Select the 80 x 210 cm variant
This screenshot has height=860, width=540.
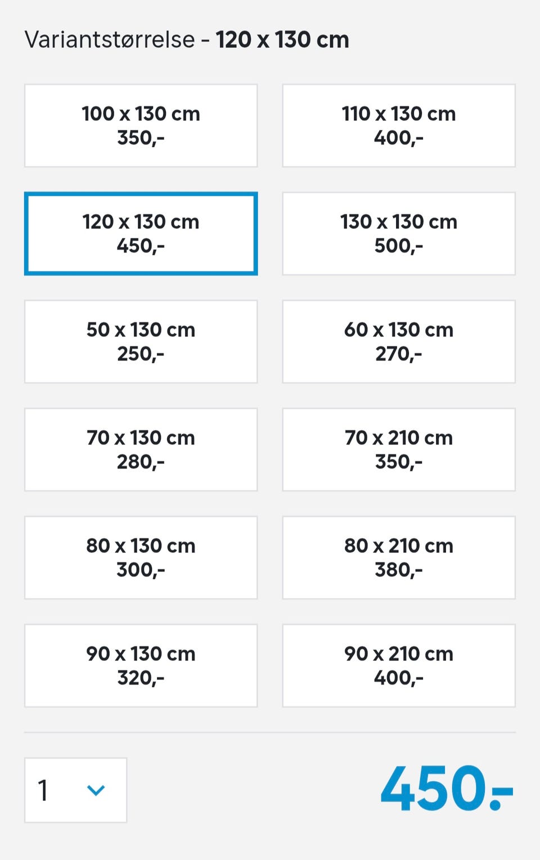398,557
